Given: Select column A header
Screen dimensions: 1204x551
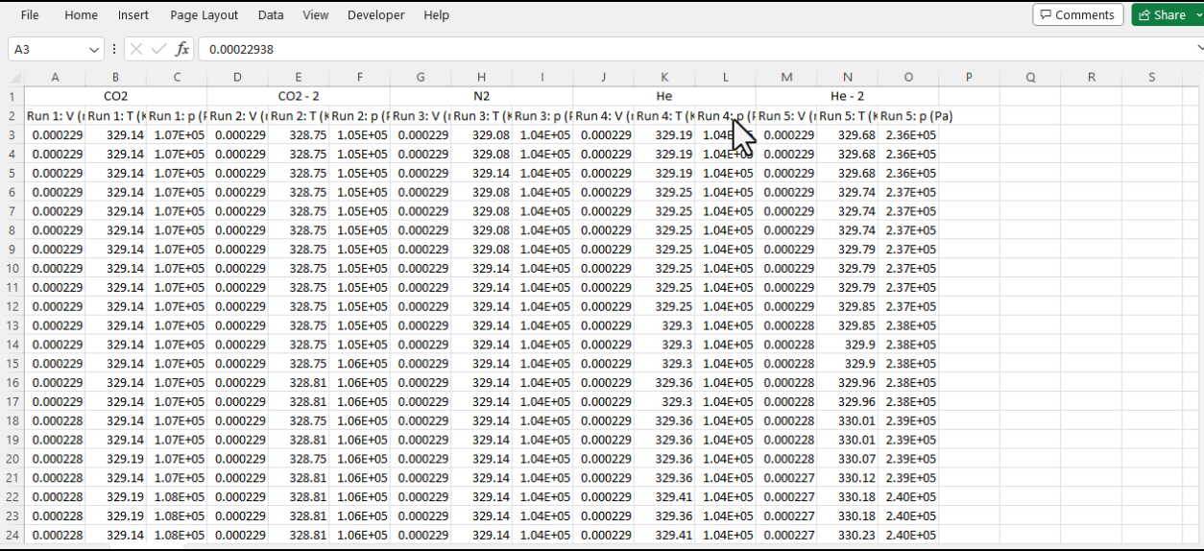Looking at the screenshot, I should coord(55,78).
